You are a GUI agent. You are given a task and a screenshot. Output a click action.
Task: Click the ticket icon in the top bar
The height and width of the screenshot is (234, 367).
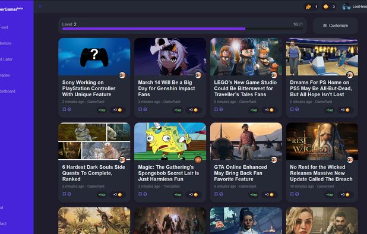point(308,7)
